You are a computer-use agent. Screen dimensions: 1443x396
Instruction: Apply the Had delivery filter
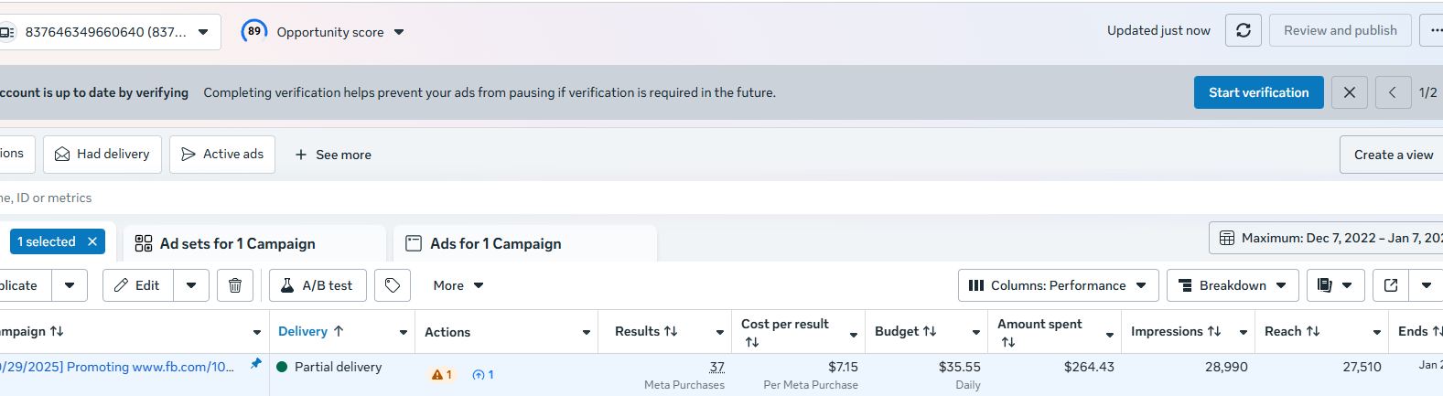pyautogui.click(x=102, y=154)
